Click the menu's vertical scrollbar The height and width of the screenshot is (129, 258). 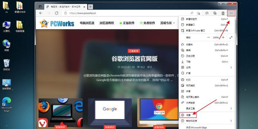(x=235, y=26)
